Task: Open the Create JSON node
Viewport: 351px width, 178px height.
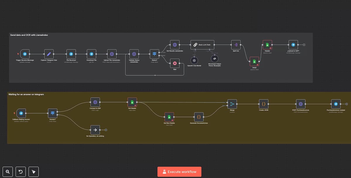Action: [x=264, y=103]
